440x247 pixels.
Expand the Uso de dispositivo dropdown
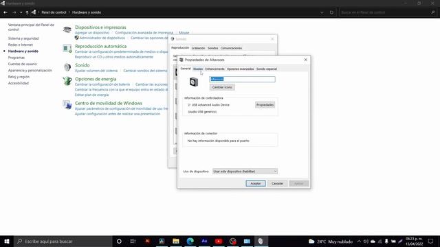(245, 172)
